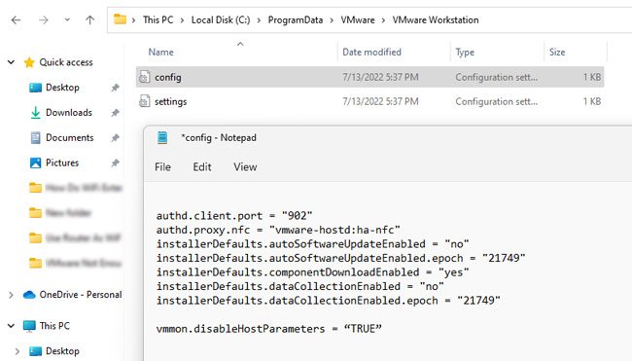Select the config file icon
The width and height of the screenshot is (632, 361).
[x=144, y=77]
